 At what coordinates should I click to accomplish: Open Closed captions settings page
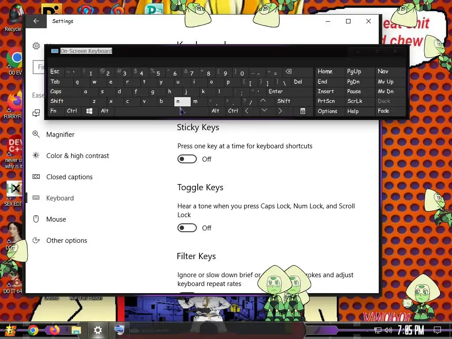click(x=69, y=177)
